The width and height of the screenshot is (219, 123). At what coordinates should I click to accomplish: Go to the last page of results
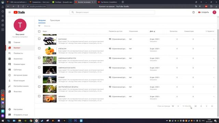coord(212,106)
